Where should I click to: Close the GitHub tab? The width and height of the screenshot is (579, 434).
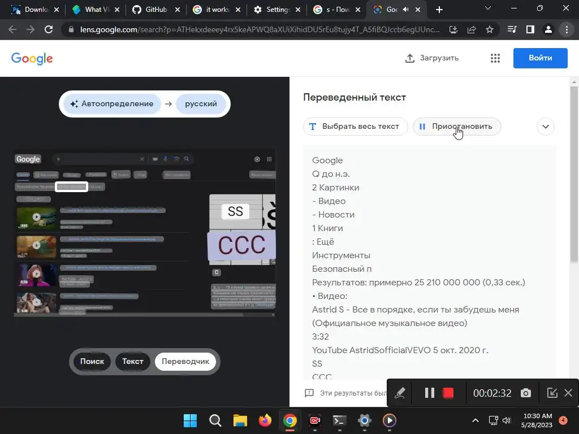(x=178, y=10)
